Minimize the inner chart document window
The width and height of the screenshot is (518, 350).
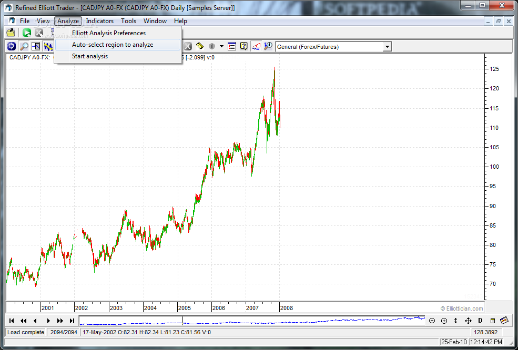489,21
